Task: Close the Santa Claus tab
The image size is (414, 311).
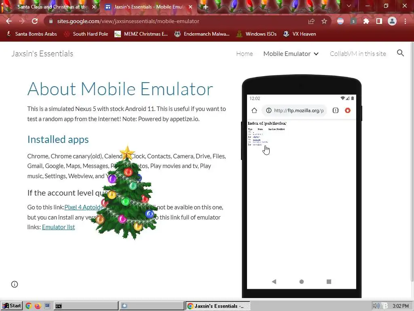Action: (94, 7)
